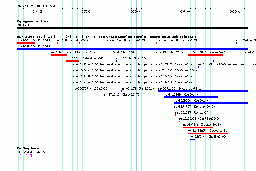Click the red dgv11484n54 loss bar
Screen dimensions: 256x171
[207, 133]
